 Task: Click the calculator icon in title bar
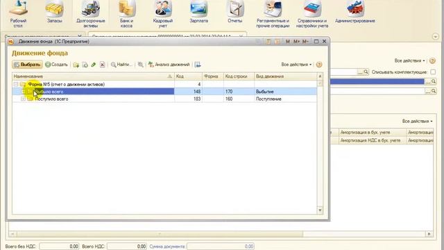click(268, 42)
